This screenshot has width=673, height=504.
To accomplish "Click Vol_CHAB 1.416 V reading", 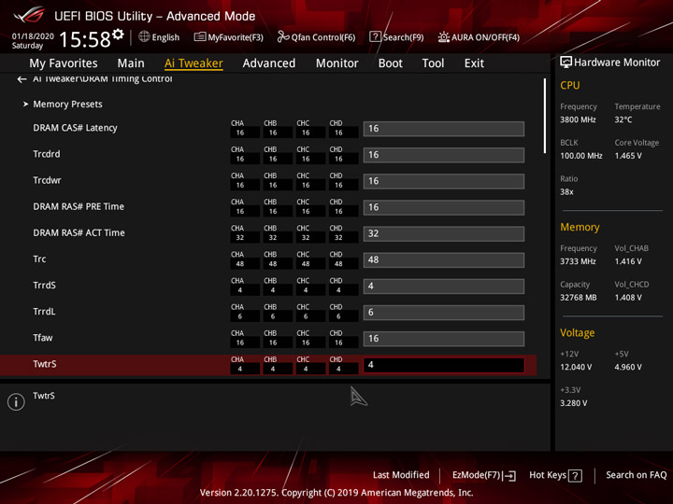I will [x=628, y=261].
